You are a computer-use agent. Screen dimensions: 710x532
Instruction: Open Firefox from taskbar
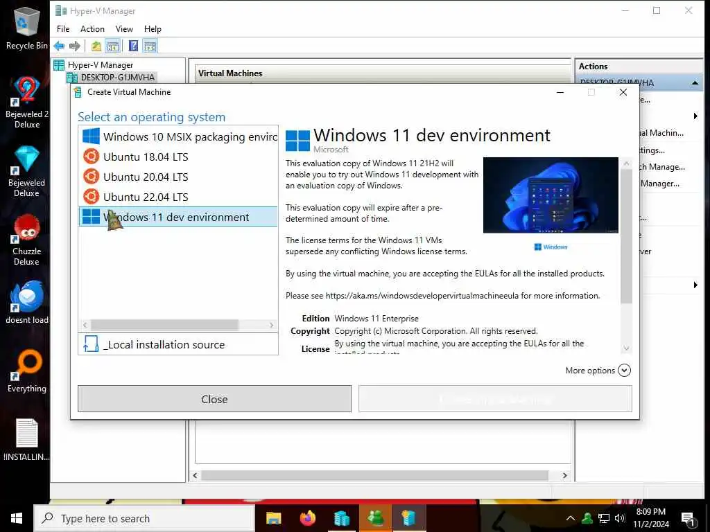coord(308,518)
